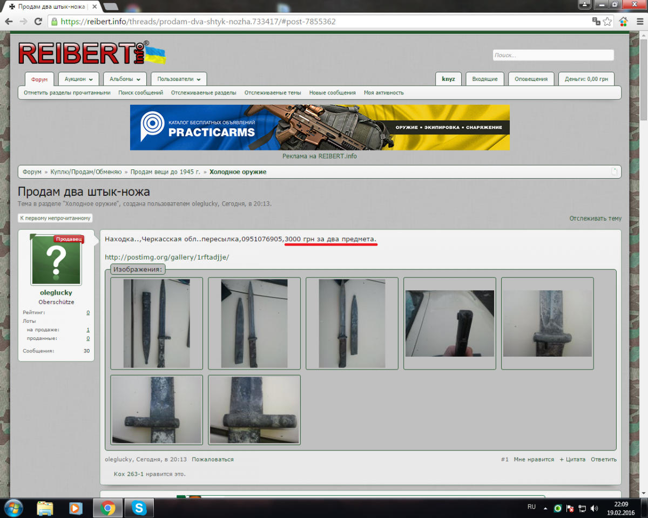This screenshot has height=518, width=648.
Task: Expand the Пользователи dropdown menu
Action: (x=178, y=79)
